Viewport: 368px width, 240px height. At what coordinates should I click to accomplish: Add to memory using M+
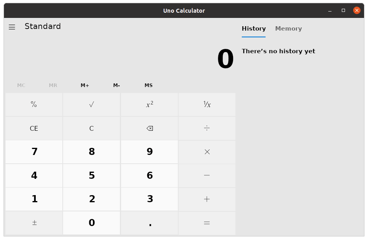[x=84, y=85]
